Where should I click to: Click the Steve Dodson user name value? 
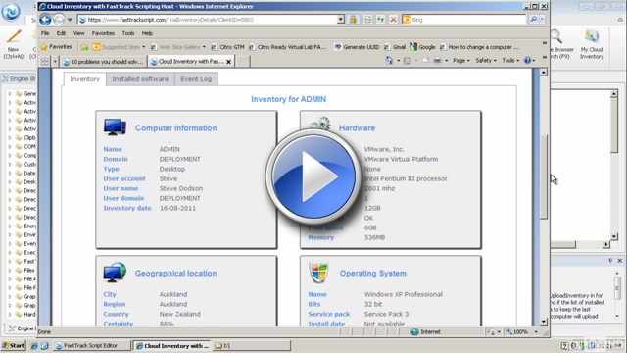pyautogui.click(x=181, y=188)
